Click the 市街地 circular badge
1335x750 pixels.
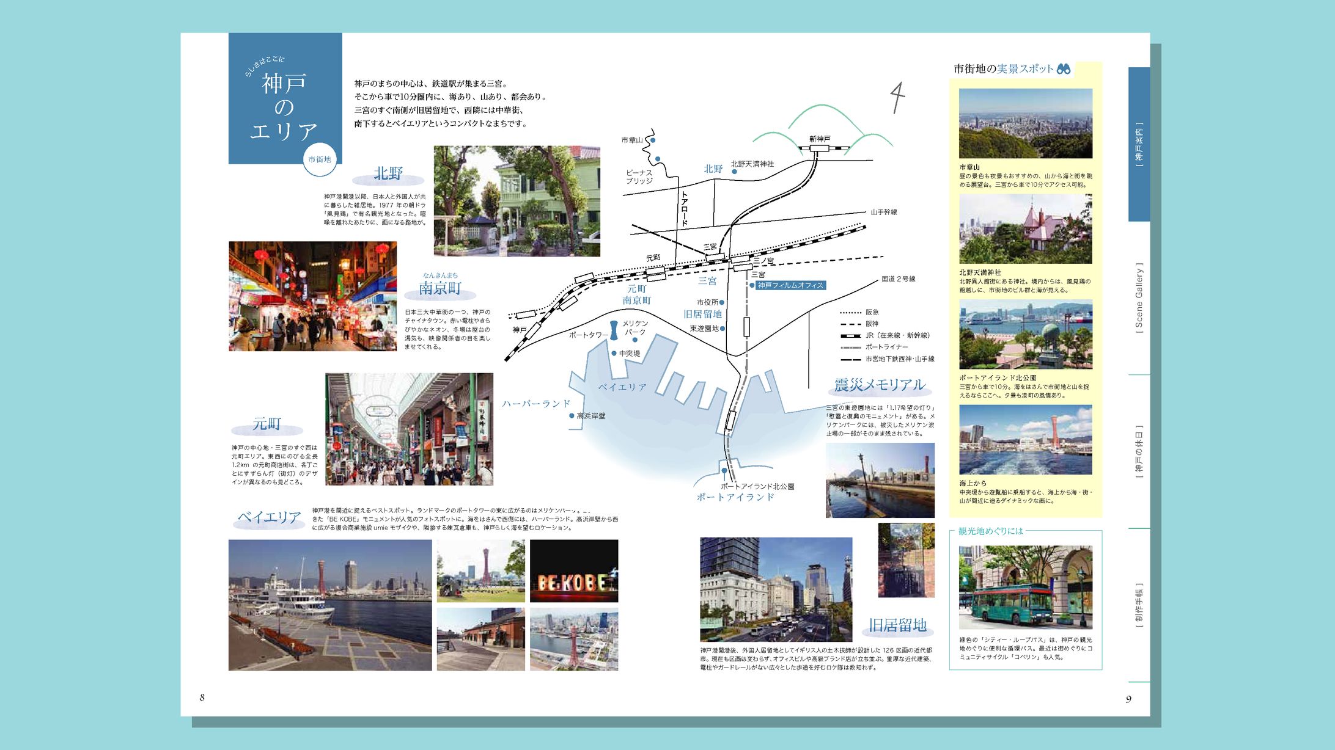coord(320,159)
